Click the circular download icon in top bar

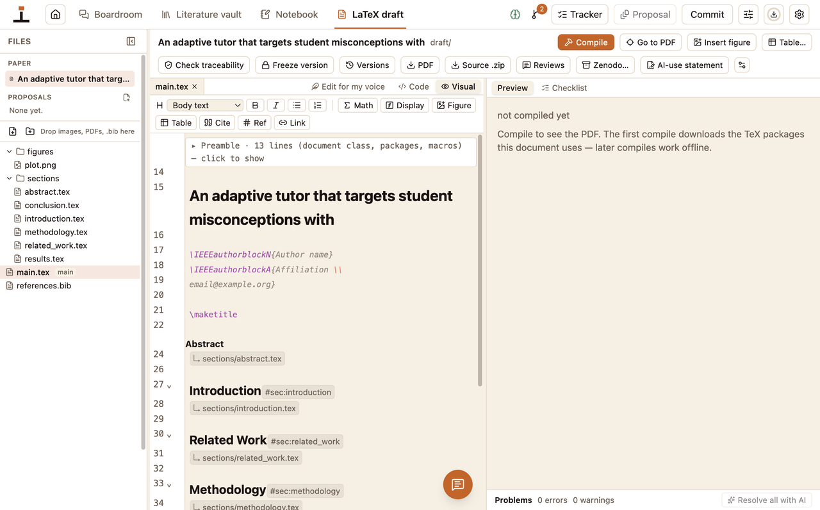(774, 14)
